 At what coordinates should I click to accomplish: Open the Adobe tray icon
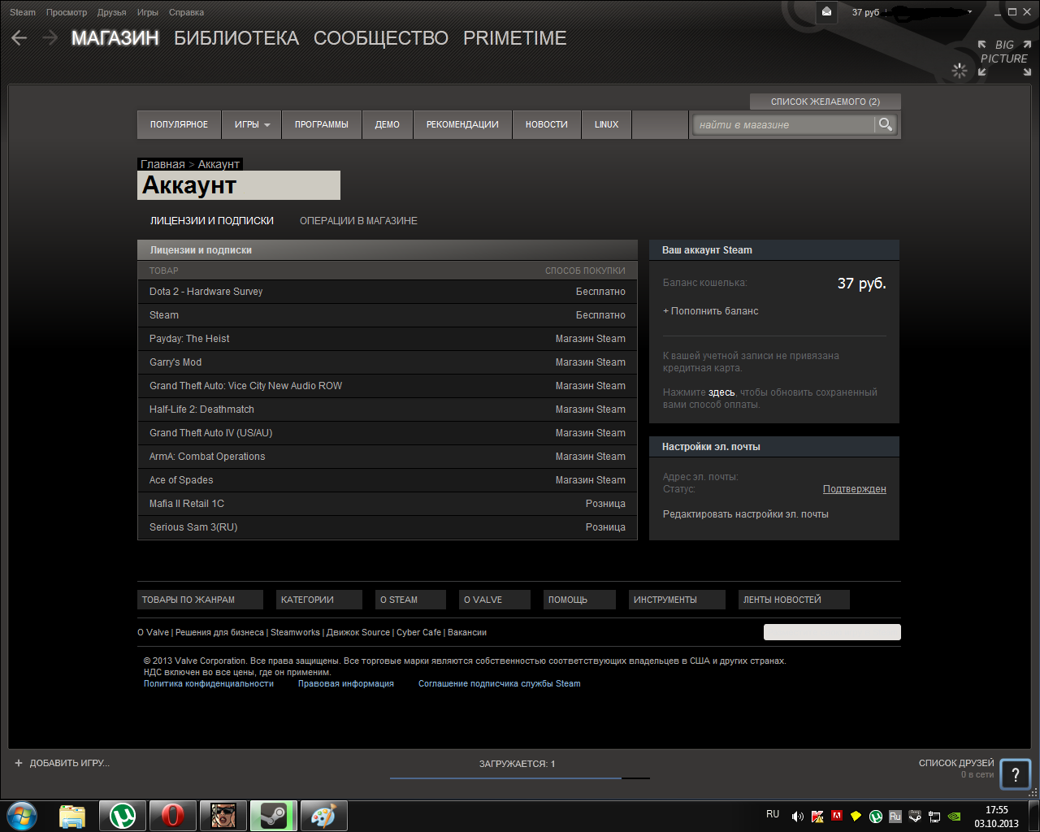pos(837,816)
